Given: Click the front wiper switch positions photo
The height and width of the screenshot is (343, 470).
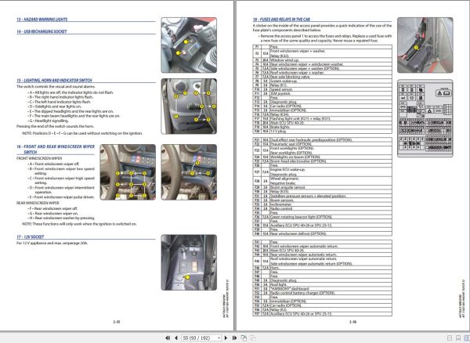Looking at the screenshot, I should (128, 172).
